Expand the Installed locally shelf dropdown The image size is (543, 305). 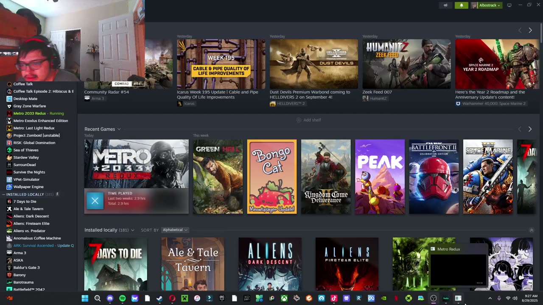coord(132,230)
